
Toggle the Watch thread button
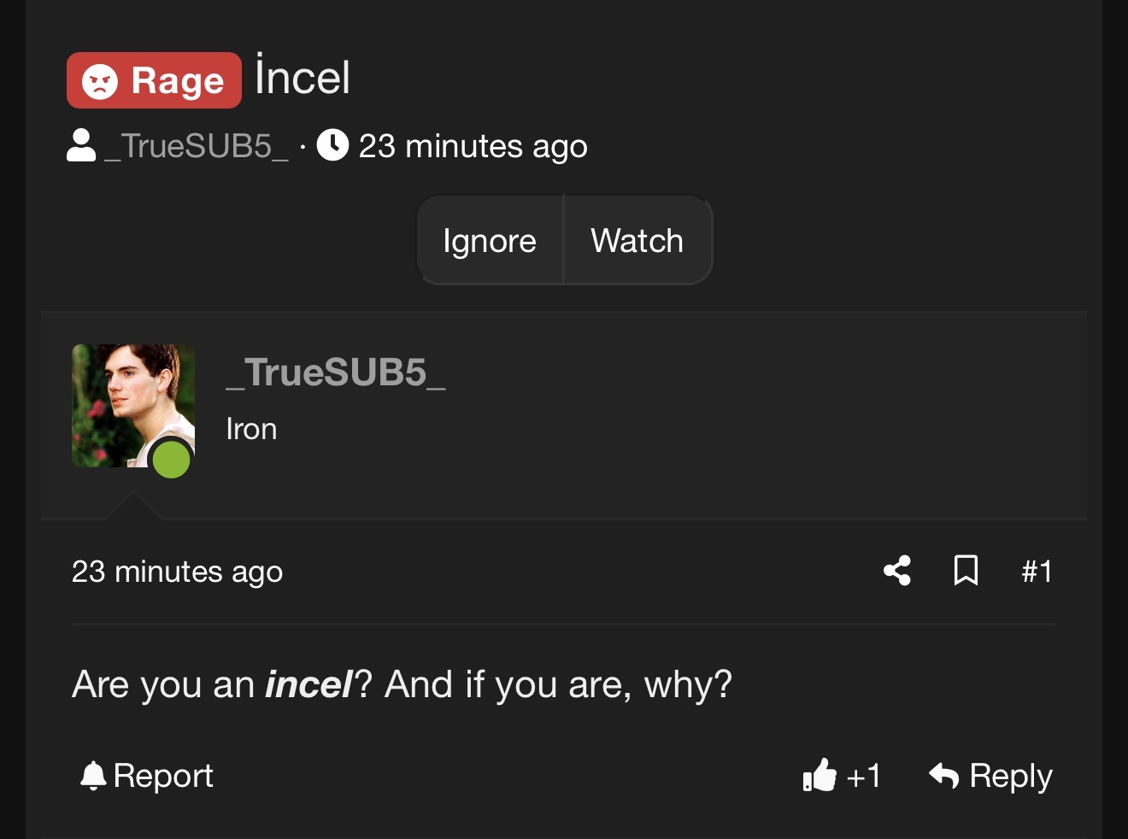pyautogui.click(x=637, y=241)
